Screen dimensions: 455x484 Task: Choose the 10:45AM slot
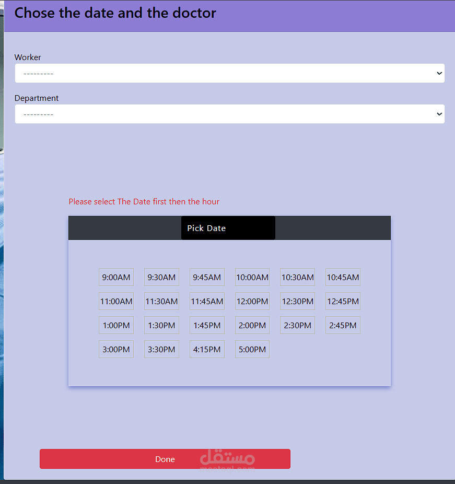click(x=343, y=277)
